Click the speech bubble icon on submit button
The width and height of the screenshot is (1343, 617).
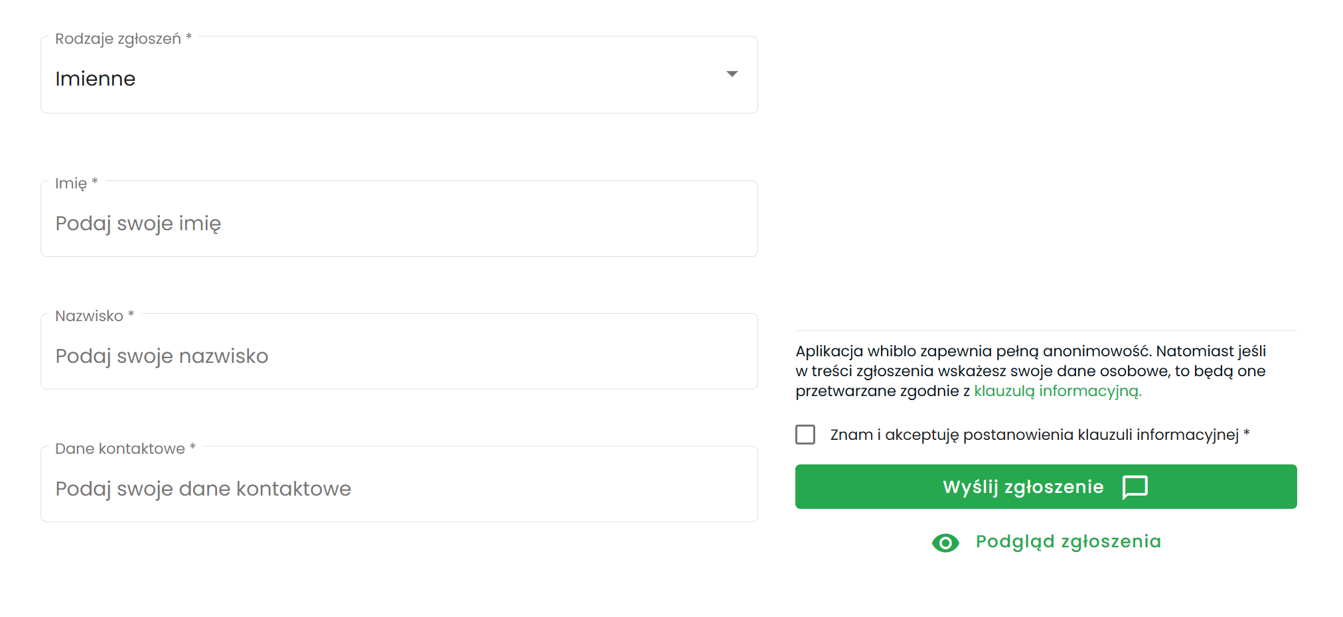pyautogui.click(x=1135, y=487)
